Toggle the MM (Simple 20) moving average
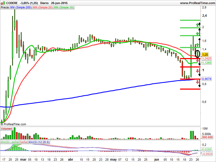This screenshot has height=162, width=216. pyautogui.click(x=42, y=8)
